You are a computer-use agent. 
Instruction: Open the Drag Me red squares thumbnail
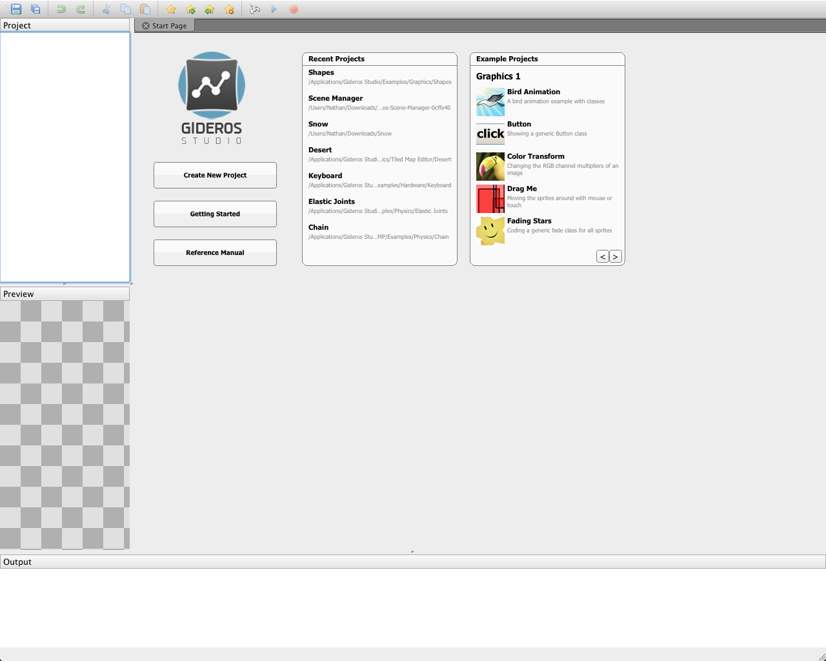click(490, 199)
